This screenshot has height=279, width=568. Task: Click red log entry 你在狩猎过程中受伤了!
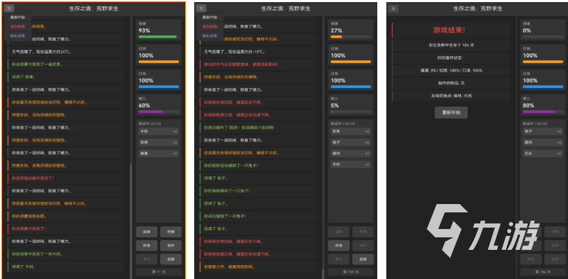(66, 178)
